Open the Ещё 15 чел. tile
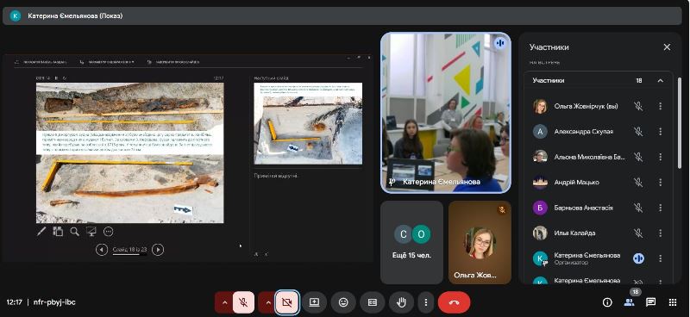 (411, 242)
